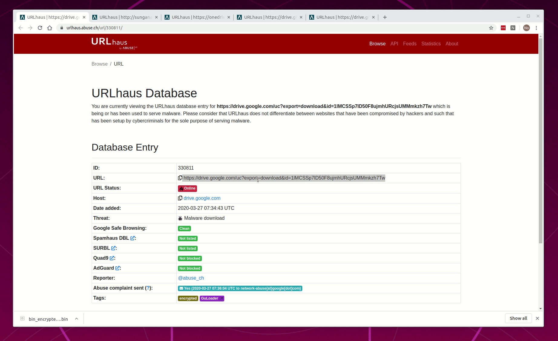Click the date added 2020-03-27 07:34:43 UTC
This screenshot has width=558, height=341.
coord(206,208)
